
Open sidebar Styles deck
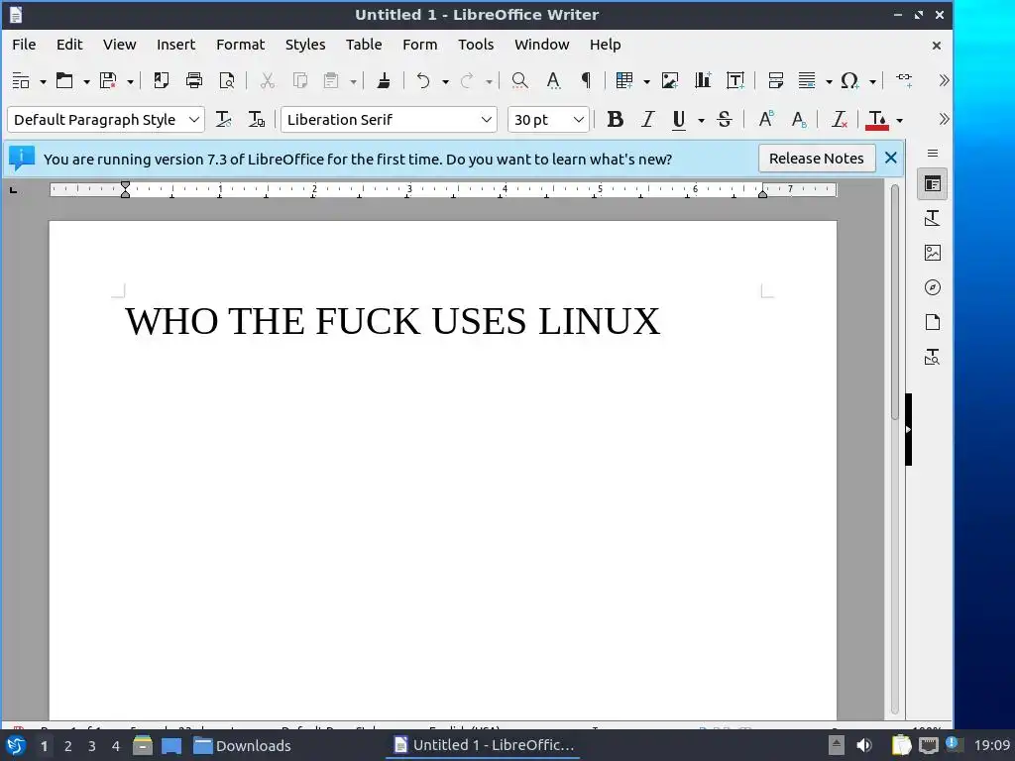(x=932, y=219)
